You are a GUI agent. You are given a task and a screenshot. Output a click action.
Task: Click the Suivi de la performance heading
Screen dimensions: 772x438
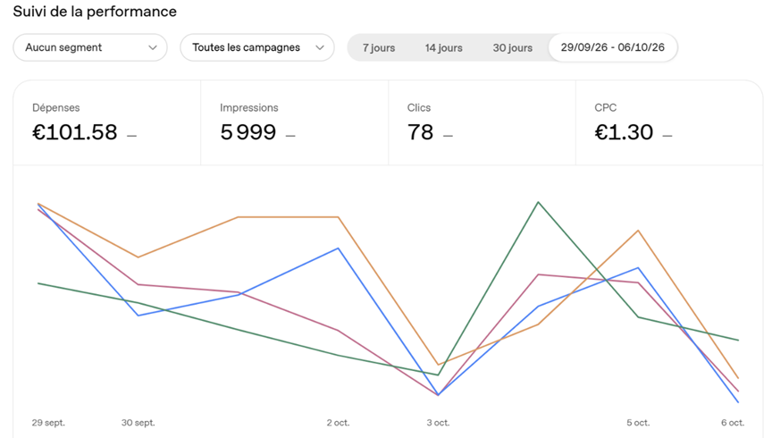coord(95,12)
